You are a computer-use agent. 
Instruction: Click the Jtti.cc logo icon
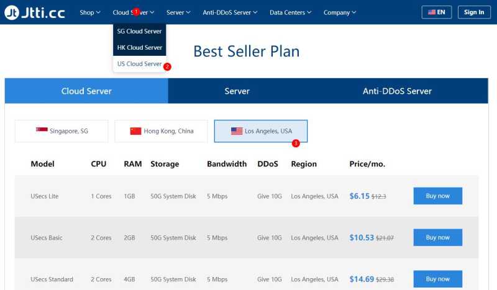(x=12, y=12)
